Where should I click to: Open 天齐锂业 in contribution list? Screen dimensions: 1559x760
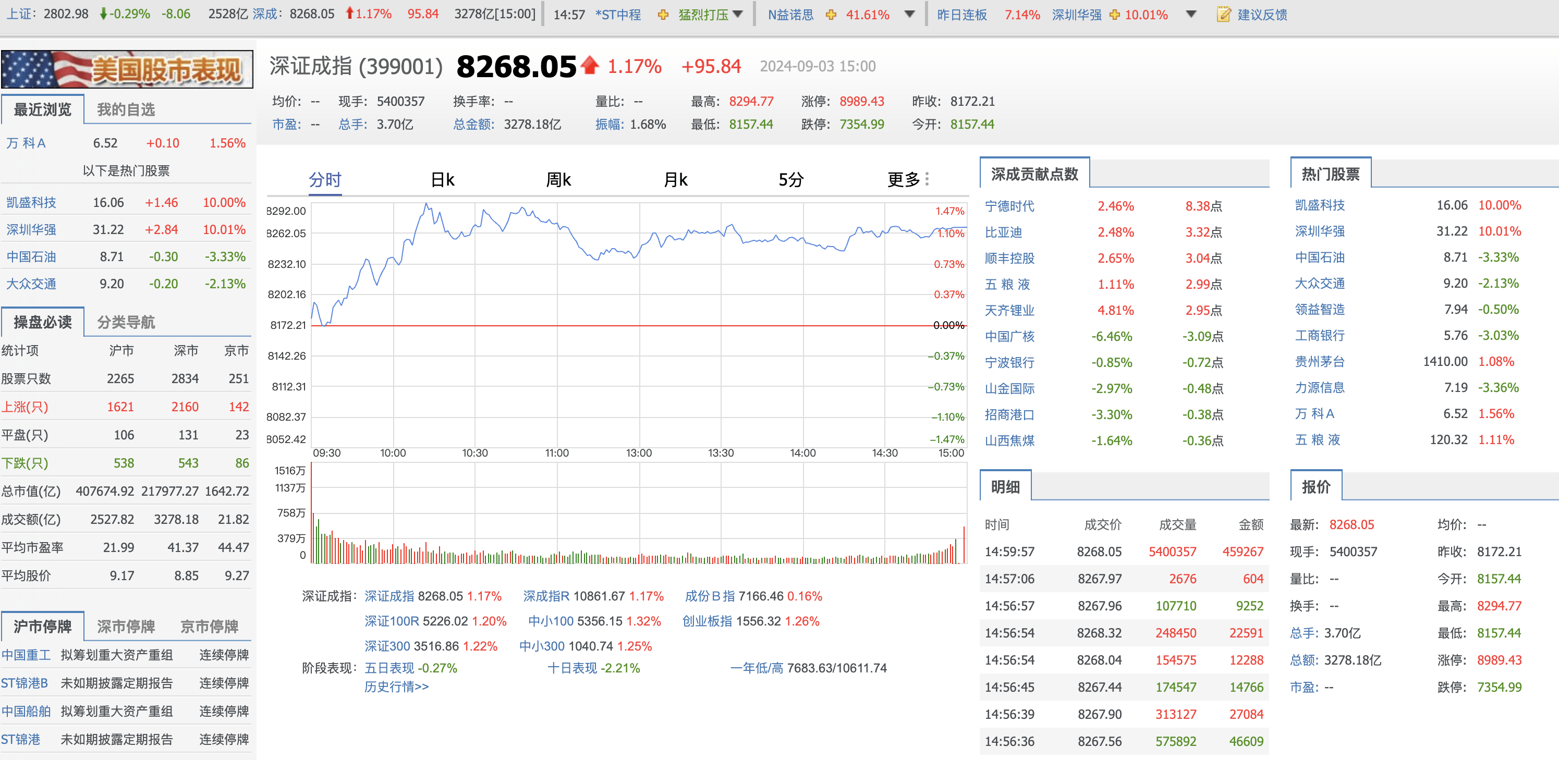click(1009, 311)
